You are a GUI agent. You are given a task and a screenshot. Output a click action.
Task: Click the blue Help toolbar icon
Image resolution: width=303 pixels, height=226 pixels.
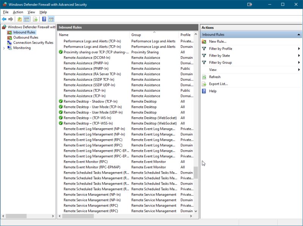[x=44, y=19]
